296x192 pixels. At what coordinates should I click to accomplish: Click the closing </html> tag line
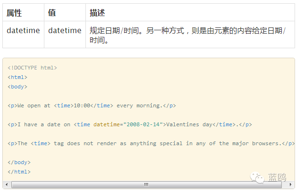click(x=19, y=172)
